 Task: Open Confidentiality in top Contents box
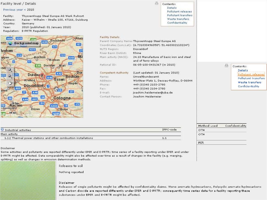click(177, 23)
